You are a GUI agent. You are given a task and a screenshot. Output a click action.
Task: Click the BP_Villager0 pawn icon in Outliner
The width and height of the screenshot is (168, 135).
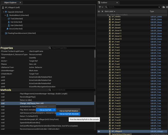coord(110,131)
